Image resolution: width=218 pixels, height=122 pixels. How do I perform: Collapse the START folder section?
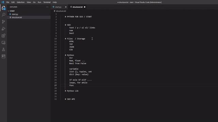click(12, 11)
